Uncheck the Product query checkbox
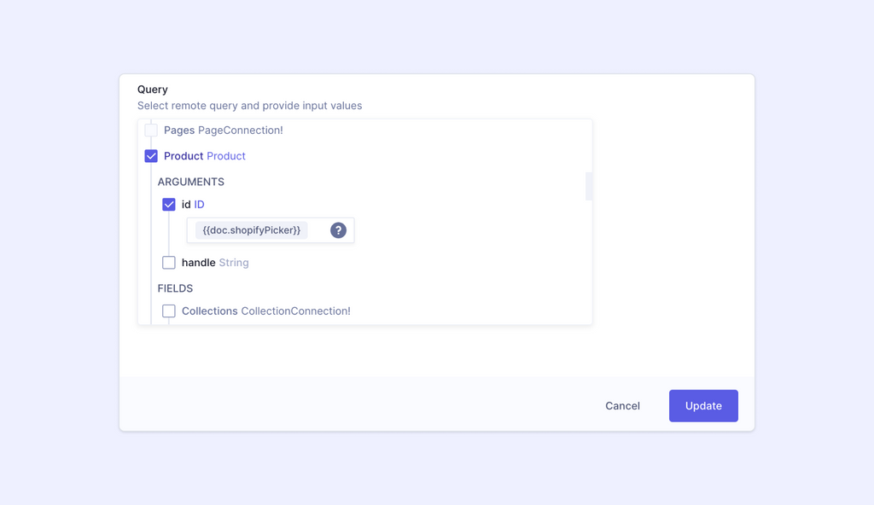 click(151, 156)
